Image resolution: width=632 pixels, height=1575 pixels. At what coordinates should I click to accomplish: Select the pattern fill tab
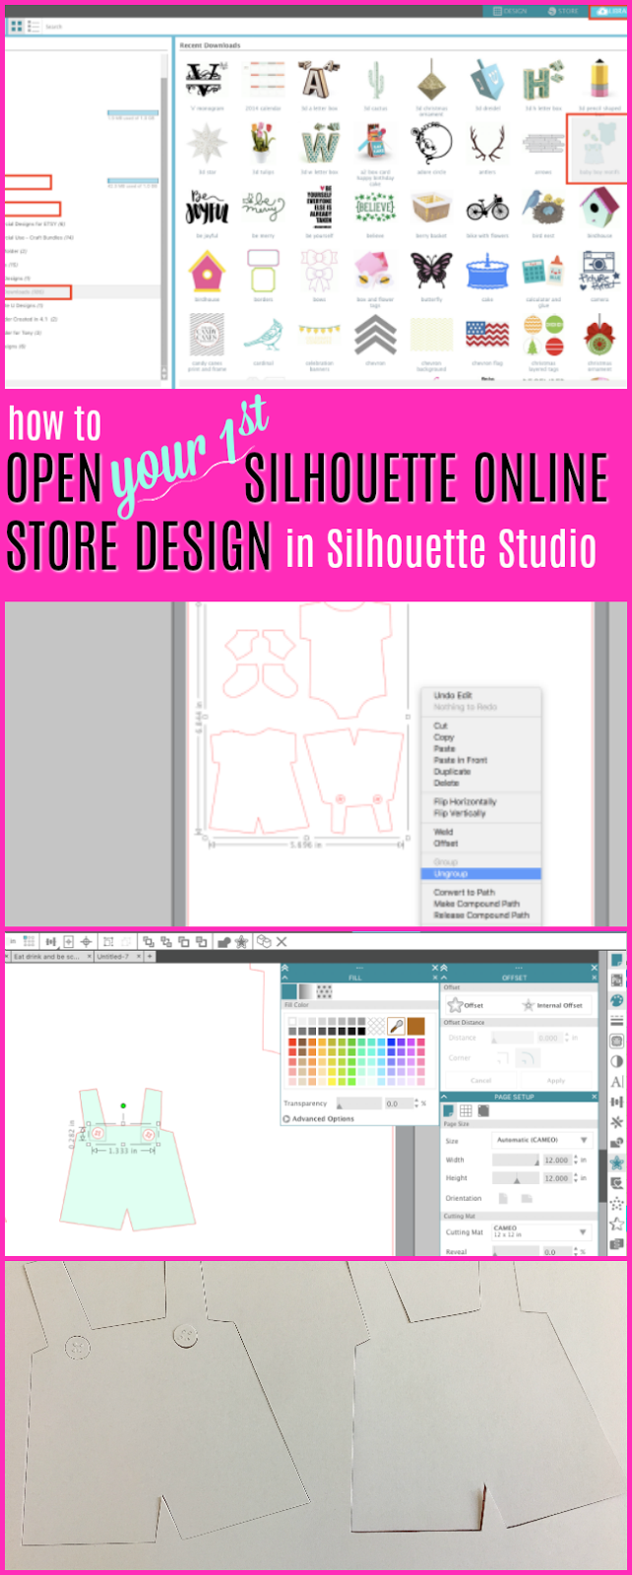pos(324,991)
